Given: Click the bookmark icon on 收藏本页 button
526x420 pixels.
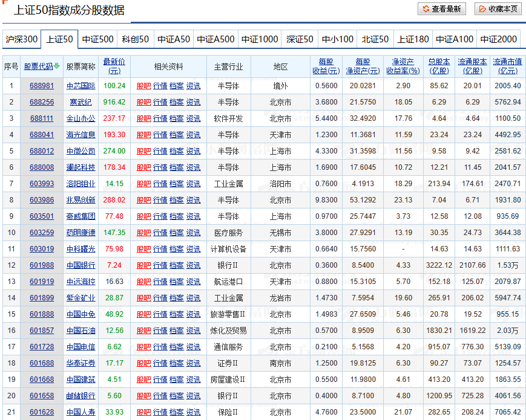Looking at the screenshot, I should [482, 8].
